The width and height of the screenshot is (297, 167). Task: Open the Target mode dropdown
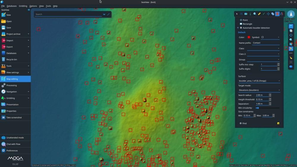pyautogui.click(x=259, y=90)
